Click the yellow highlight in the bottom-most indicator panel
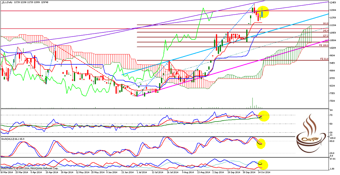 [x=262, y=165]
